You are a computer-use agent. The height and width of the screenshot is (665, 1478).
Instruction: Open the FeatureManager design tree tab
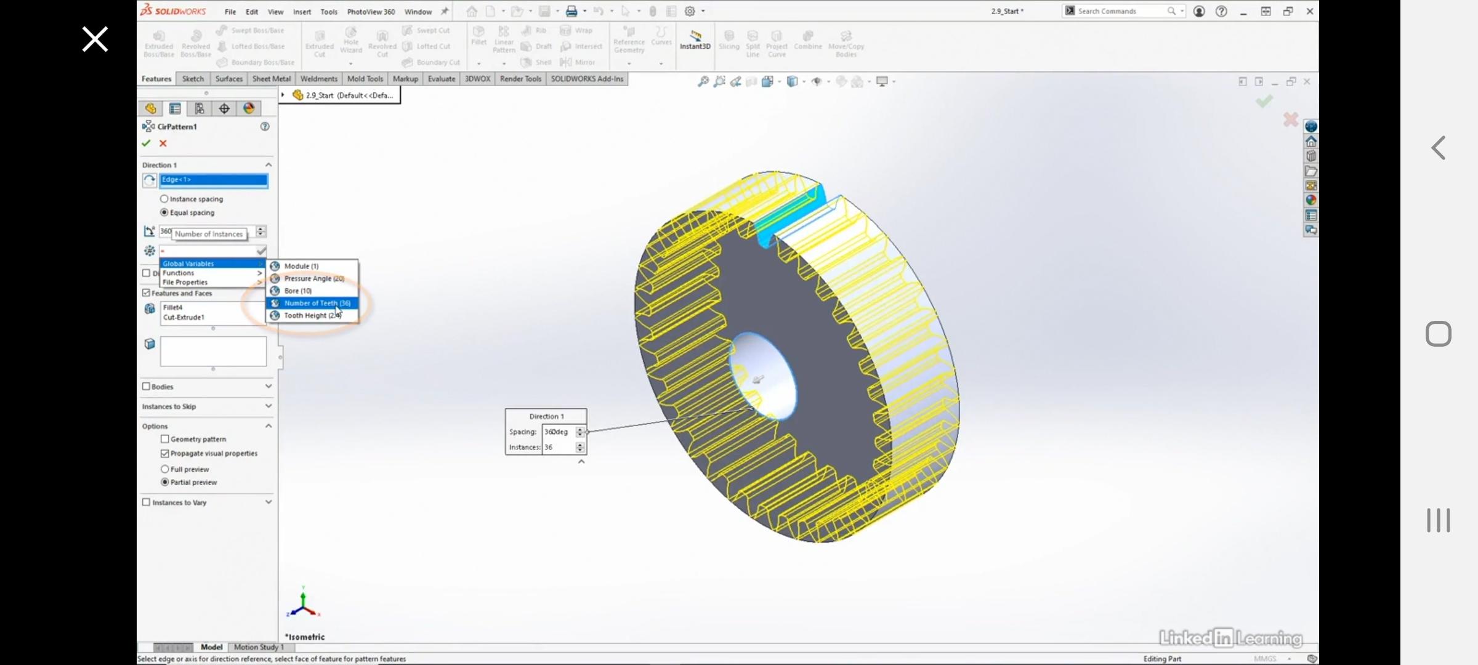coord(150,108)
